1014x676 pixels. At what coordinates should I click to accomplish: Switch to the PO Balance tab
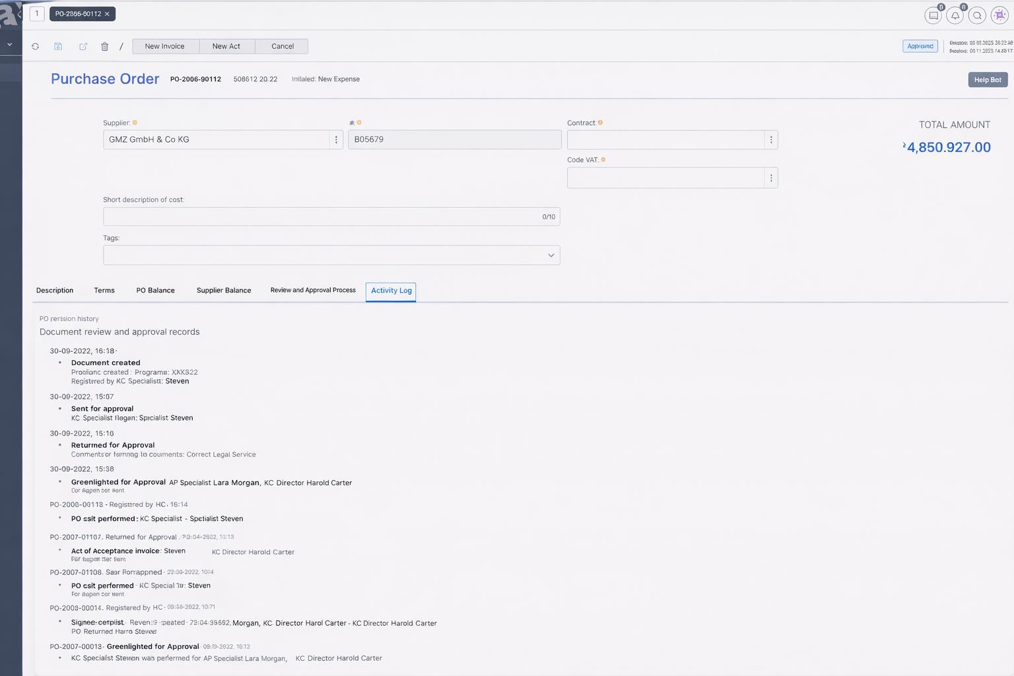click(x=155, y=290)
